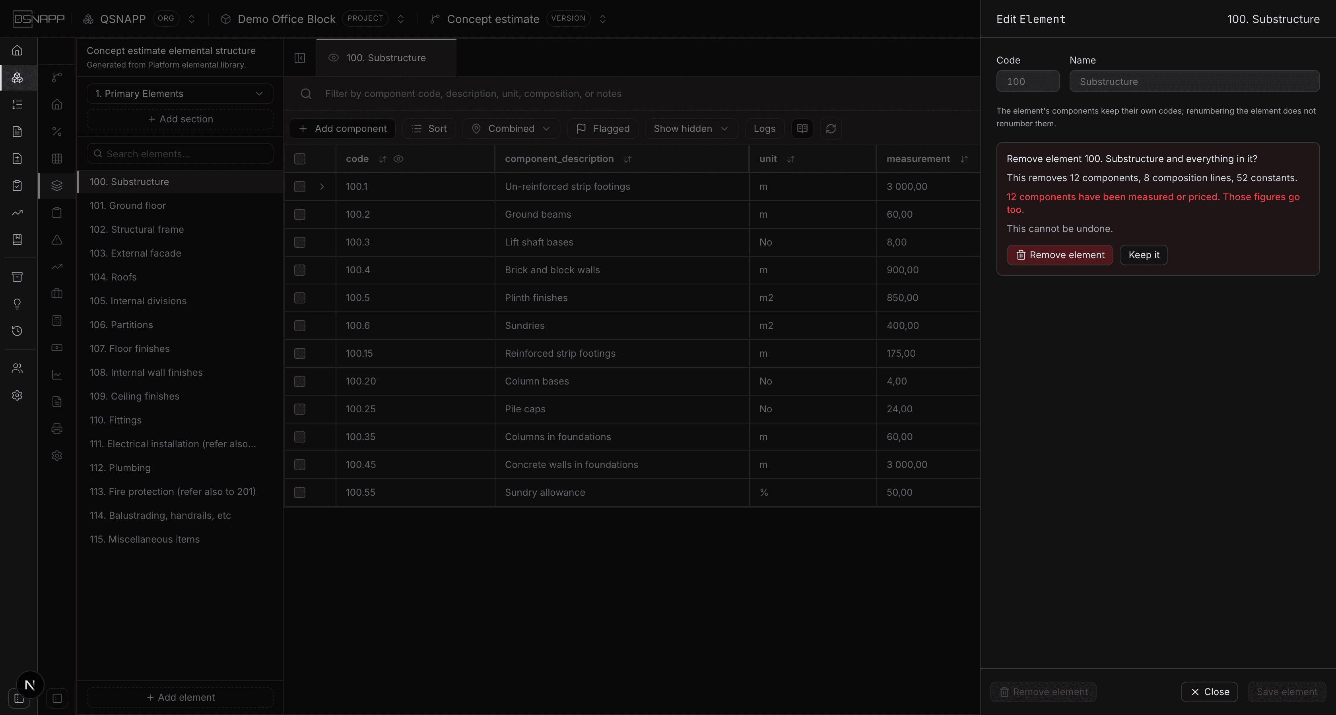Focus the component filter search field

tap(633, 94)
